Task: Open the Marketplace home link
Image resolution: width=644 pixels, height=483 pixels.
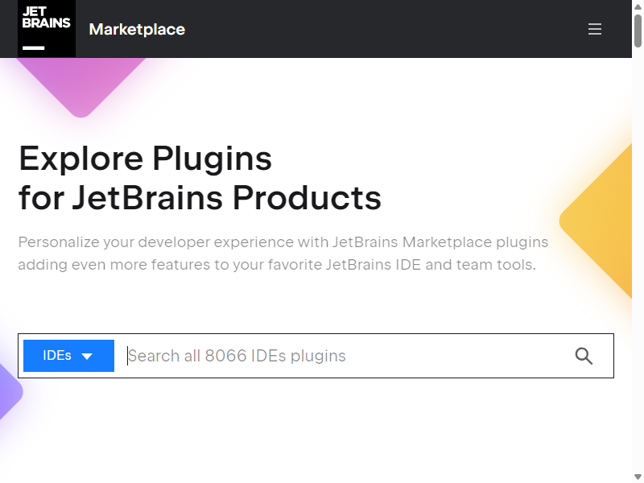Action: point(137,29)
